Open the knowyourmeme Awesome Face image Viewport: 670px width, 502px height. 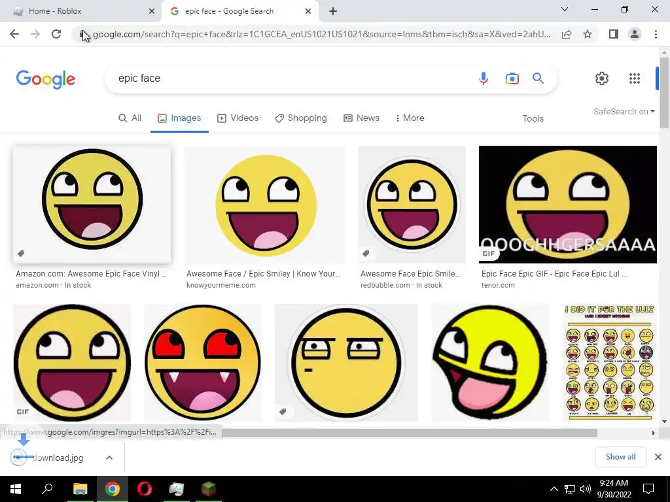pos(265,205)
